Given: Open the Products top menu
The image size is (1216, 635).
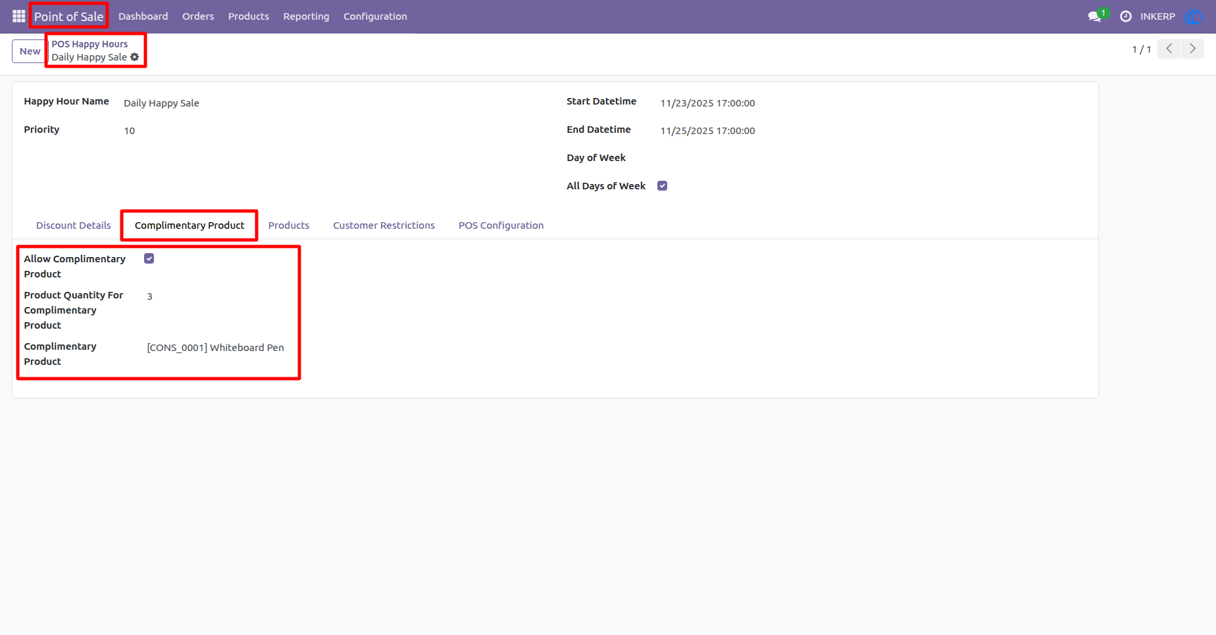Looking at the screenshot, I should click(x=249, y=16).
